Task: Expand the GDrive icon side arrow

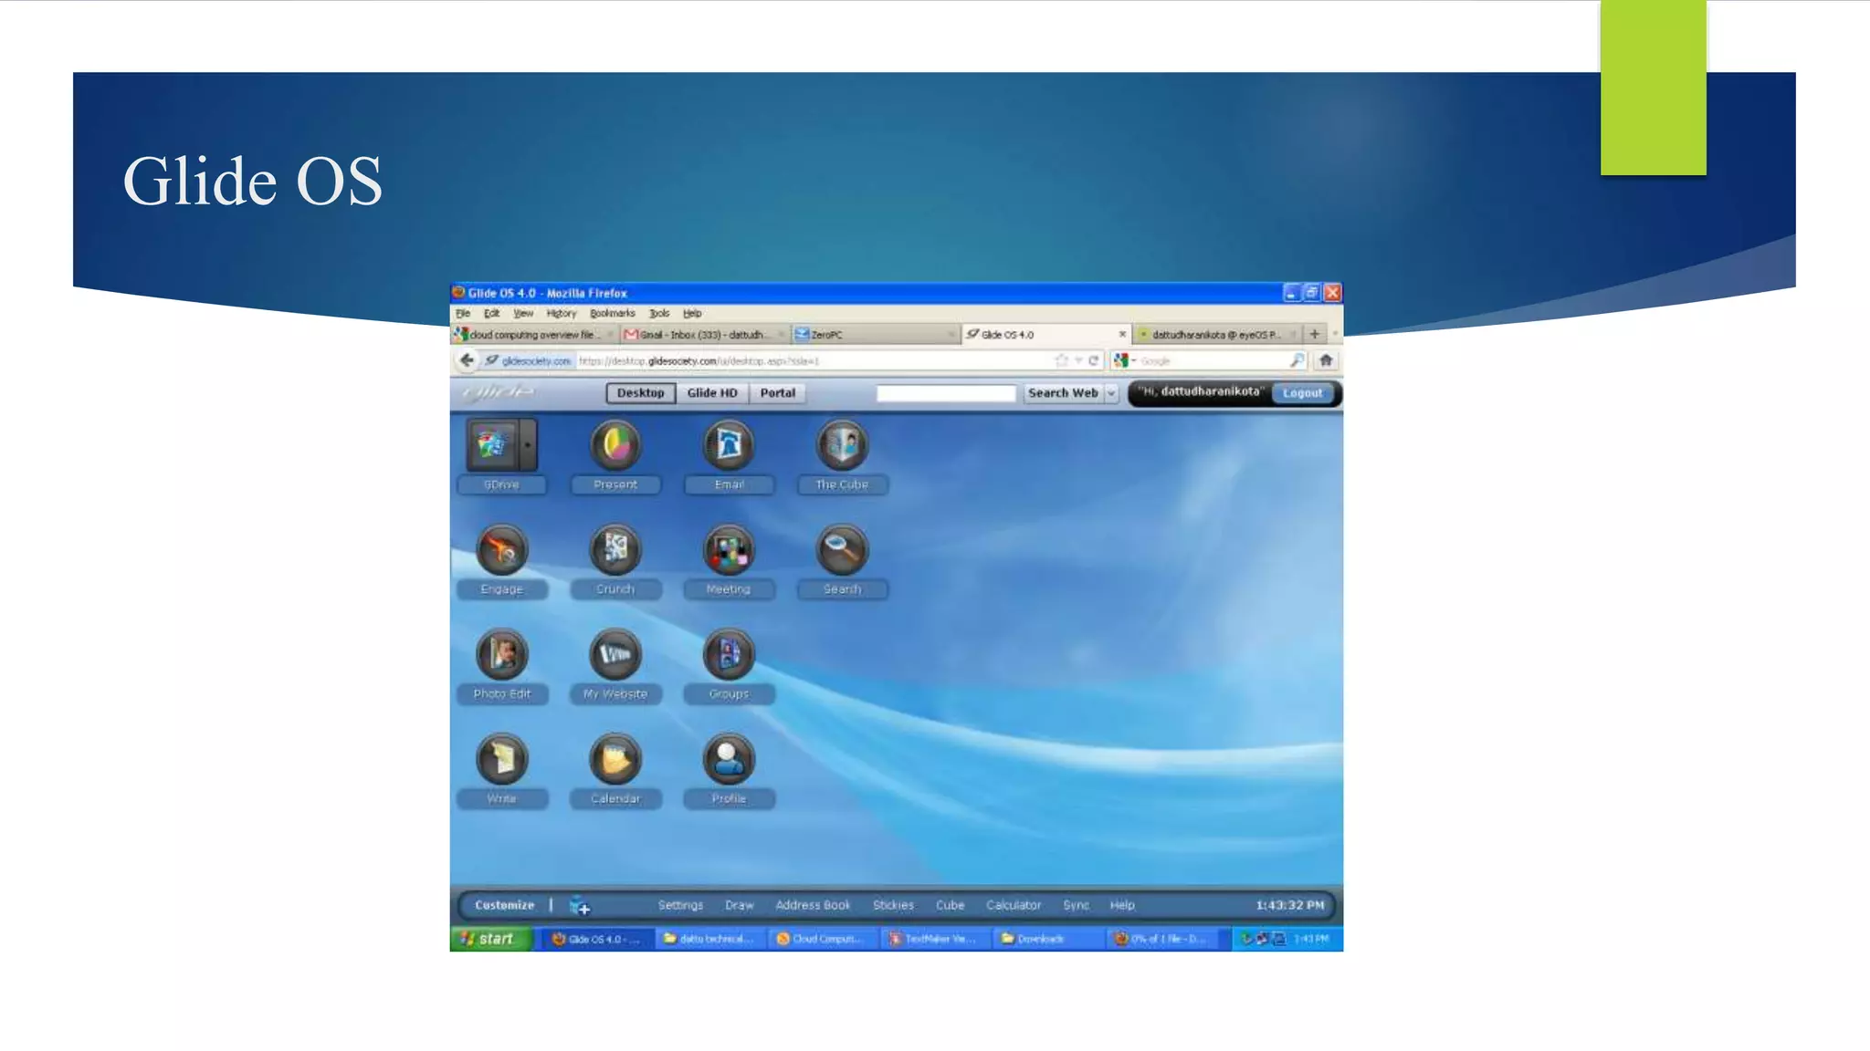Action: [528, 445]
